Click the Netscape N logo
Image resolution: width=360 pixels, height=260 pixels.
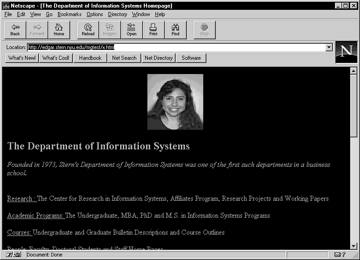click(346, 52)
